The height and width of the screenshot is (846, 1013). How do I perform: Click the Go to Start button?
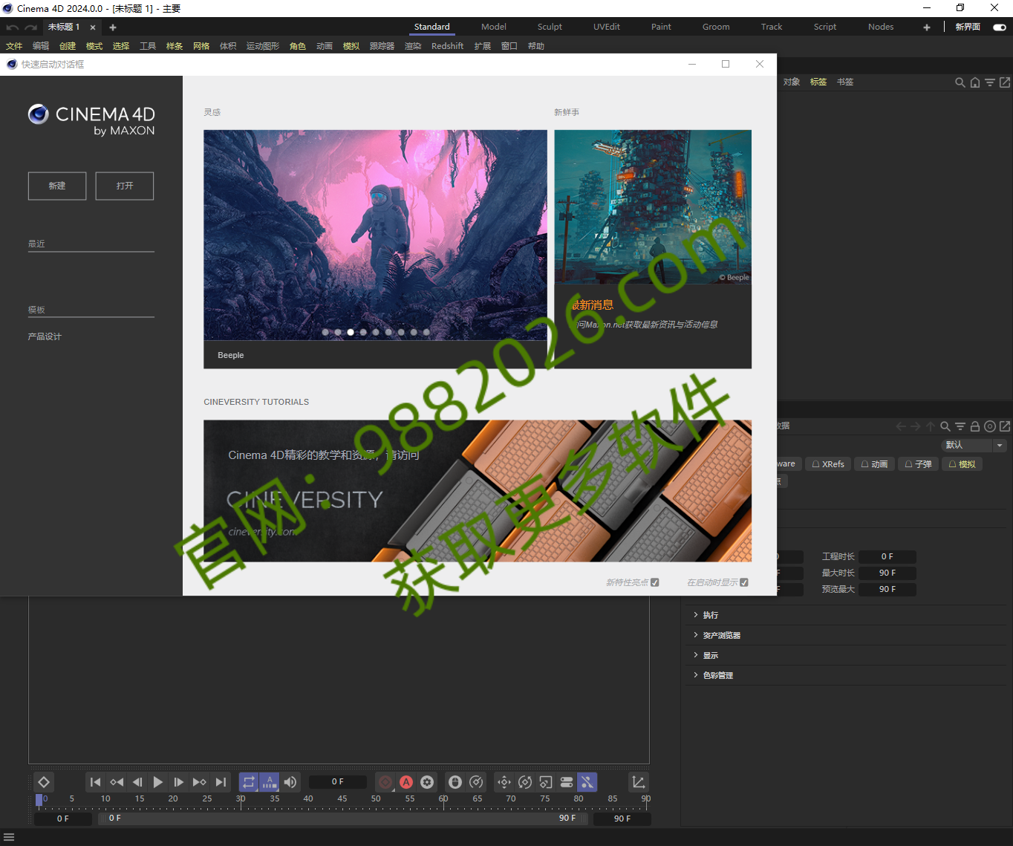click(95, 782)
